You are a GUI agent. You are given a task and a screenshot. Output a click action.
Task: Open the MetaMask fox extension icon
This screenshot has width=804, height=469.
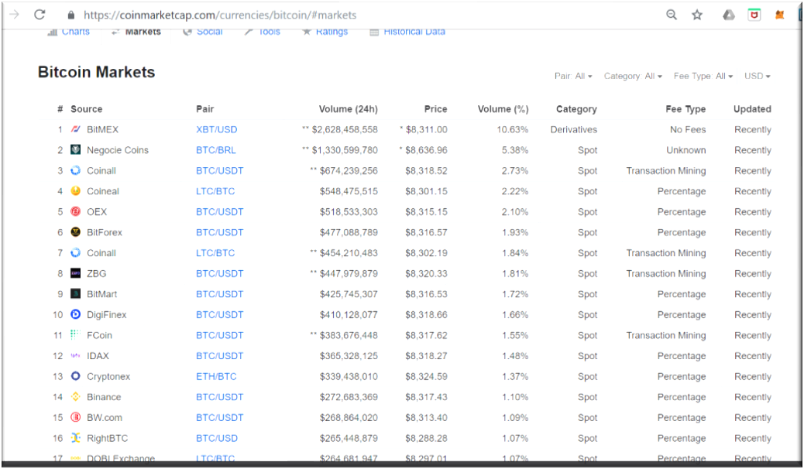(x=779, y=15)
